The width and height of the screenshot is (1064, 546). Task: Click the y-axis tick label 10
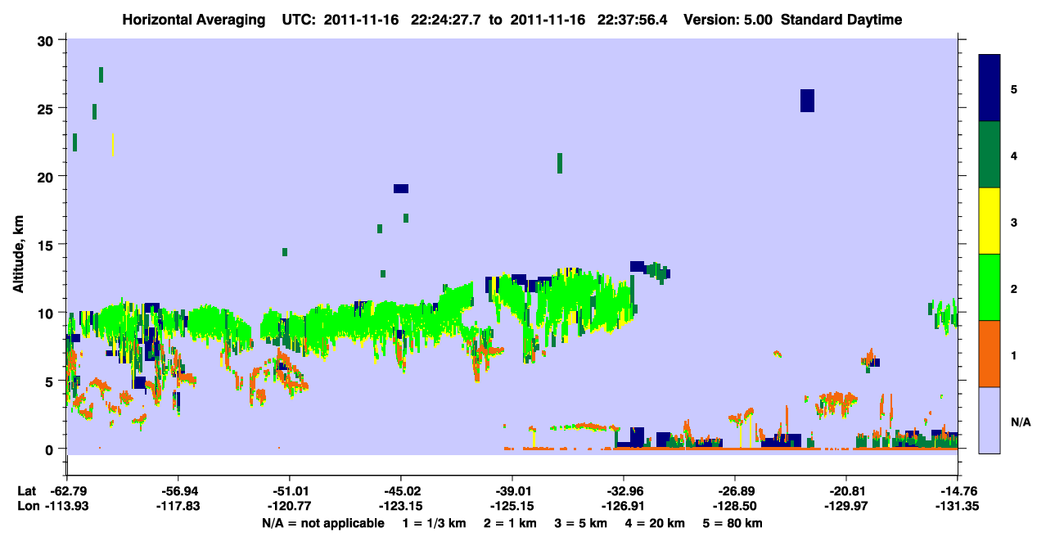(x=47, y=313)
